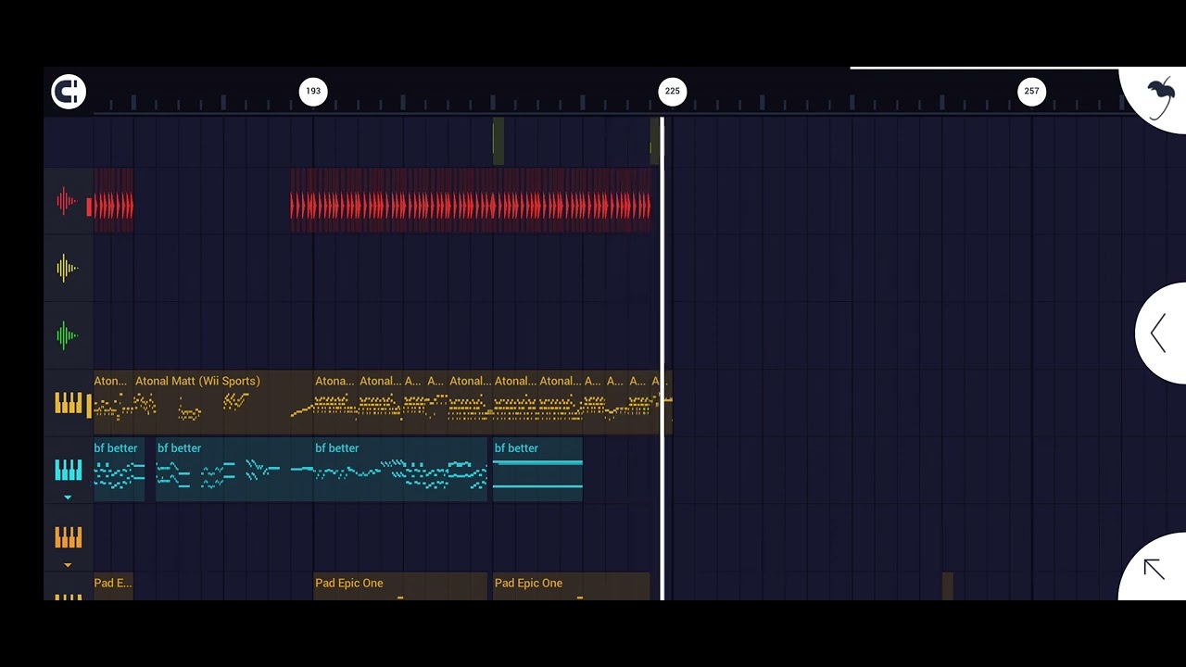Select the yellow piano keys Atonal Matt track icon
1186x667 pixels.
pos(69,403)
